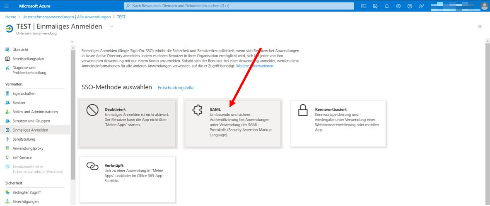Open the feedback icon in top bar
490x206 pixels.
[421, 6]
